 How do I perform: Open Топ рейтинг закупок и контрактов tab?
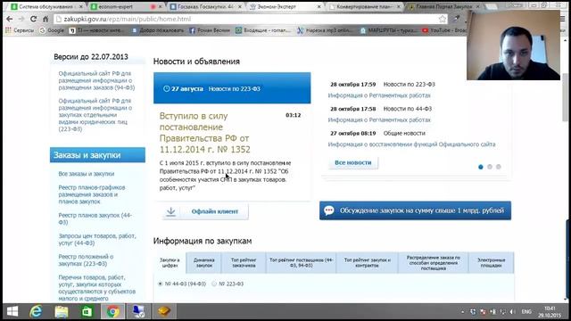click(x=367, y=263)
